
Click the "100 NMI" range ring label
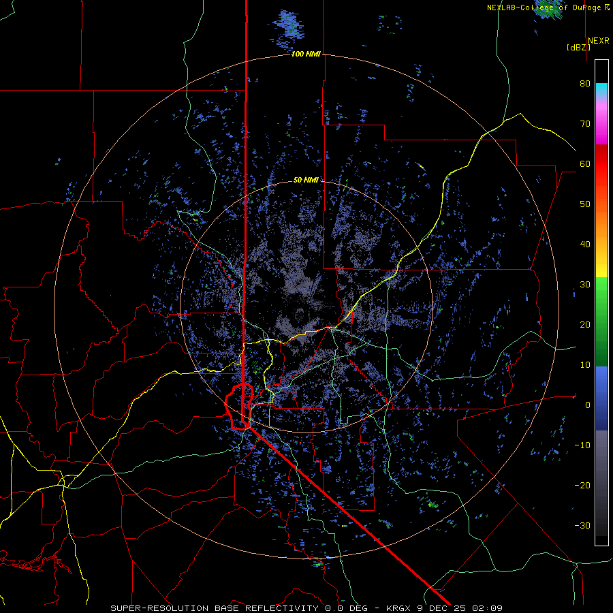tap(306, 54)
